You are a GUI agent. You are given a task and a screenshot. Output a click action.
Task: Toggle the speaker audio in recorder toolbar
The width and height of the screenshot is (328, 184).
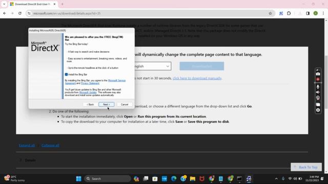pyautogui.click(x=318, y=92)
